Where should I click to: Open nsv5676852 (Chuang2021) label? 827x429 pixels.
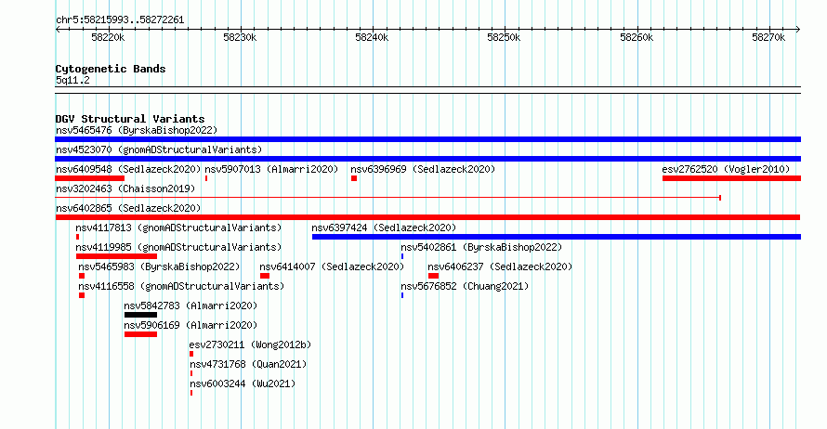(x=465, y=286)
